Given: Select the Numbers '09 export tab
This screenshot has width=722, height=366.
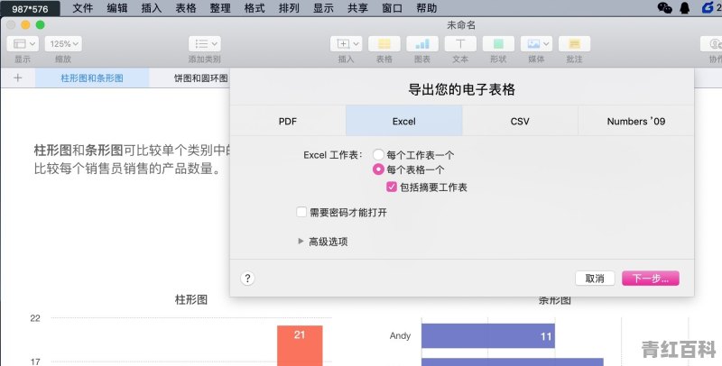Looking at the screenshot, I should point(636,121).
